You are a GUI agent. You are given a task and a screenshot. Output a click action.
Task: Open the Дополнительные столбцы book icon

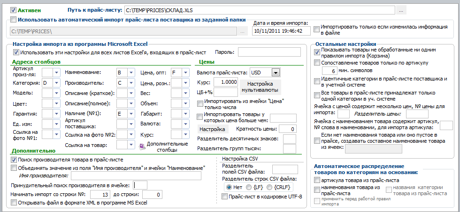click(x=142, y=146)
